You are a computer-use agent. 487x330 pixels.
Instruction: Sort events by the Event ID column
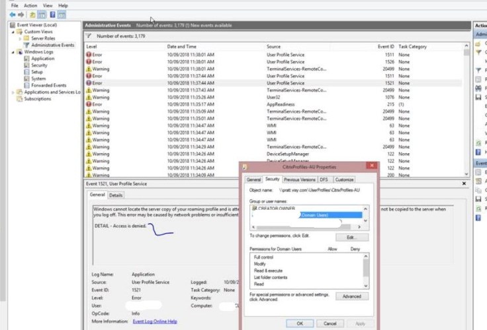(x=386, y=47)
